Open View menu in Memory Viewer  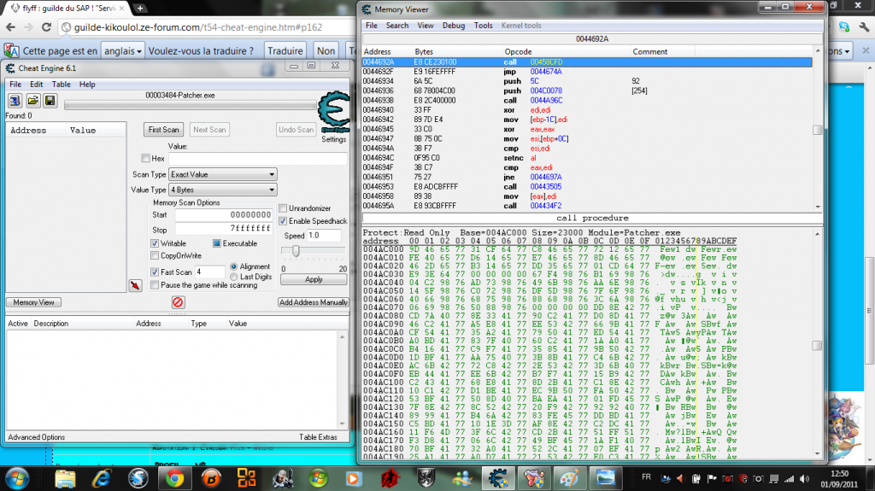pyautogui.click(x=426, y=26)
